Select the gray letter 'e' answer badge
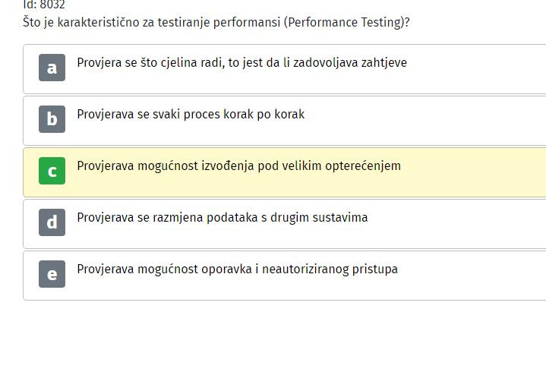The image size is (546, 375). [52, 274]
